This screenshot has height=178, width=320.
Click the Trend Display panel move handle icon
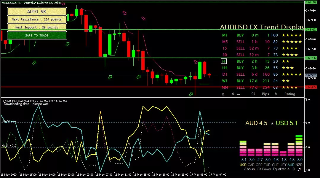[239, 94]
